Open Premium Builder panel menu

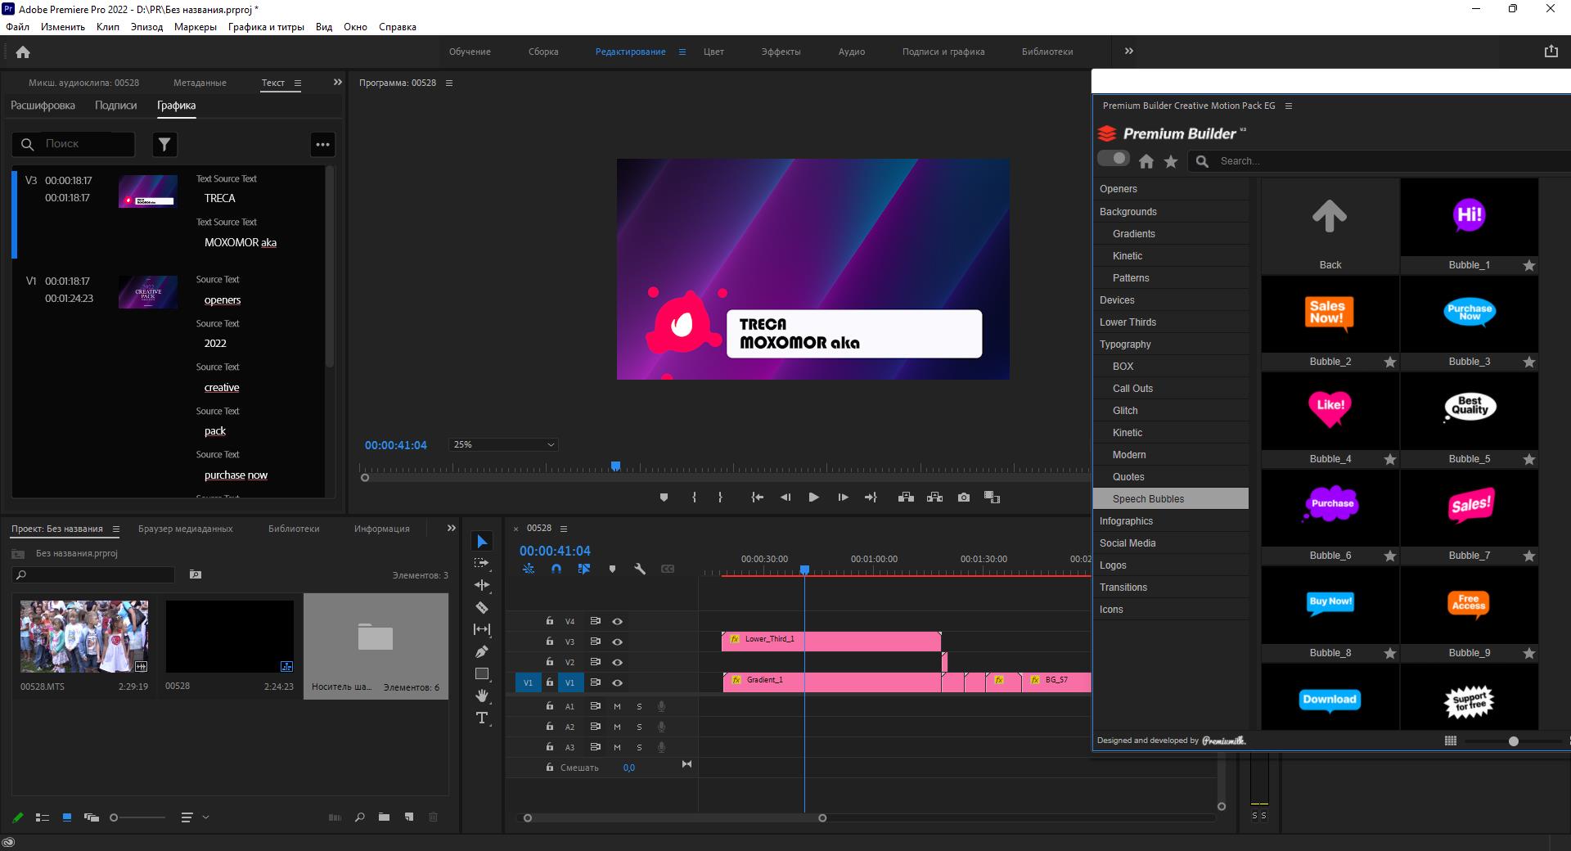(1289, 106)
